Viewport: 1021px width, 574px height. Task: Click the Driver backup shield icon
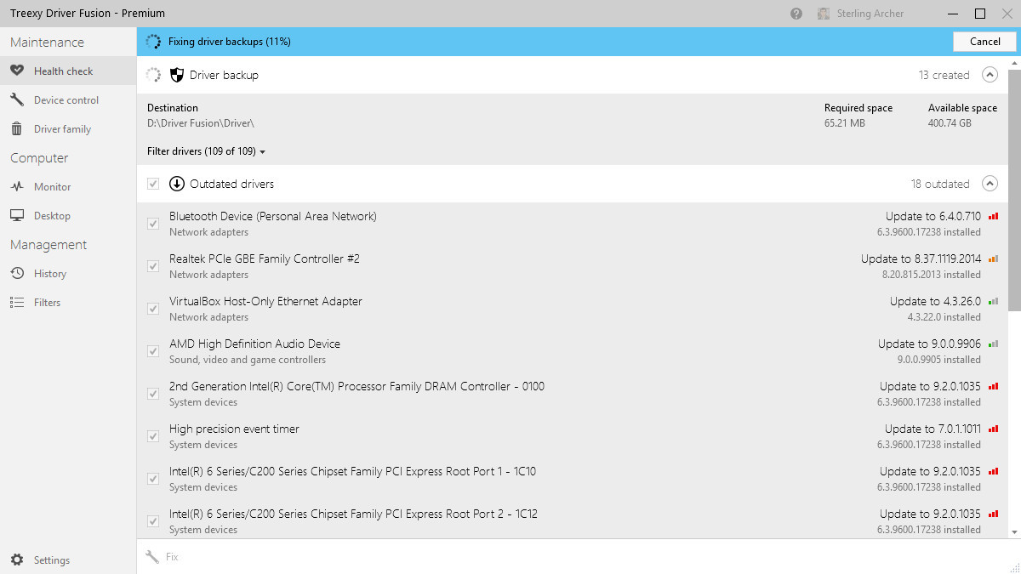177,75
